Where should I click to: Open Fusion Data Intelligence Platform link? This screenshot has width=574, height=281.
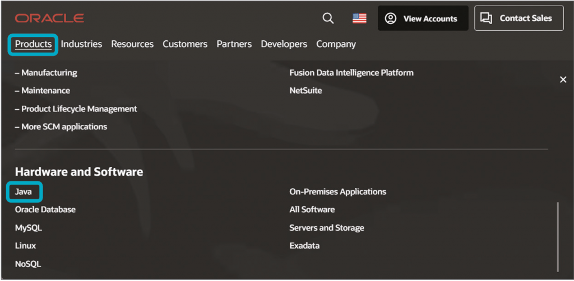[x=351, y=73]
